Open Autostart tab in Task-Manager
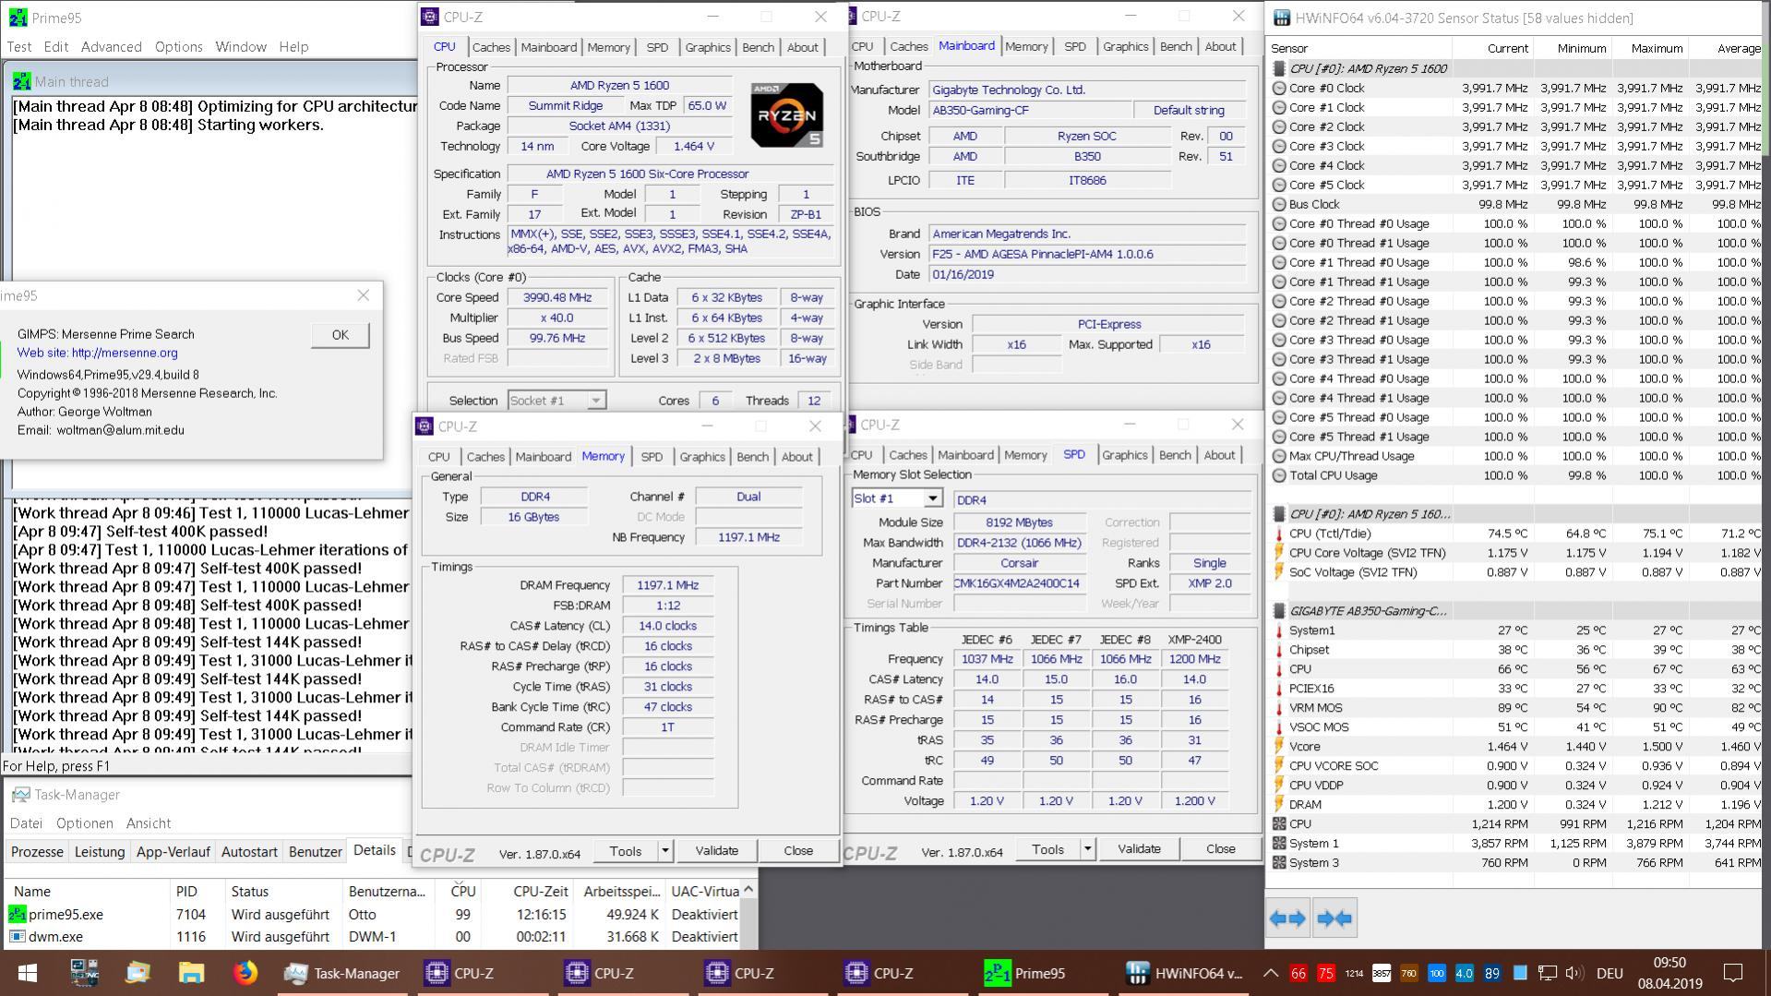 [x=249, y=852]
